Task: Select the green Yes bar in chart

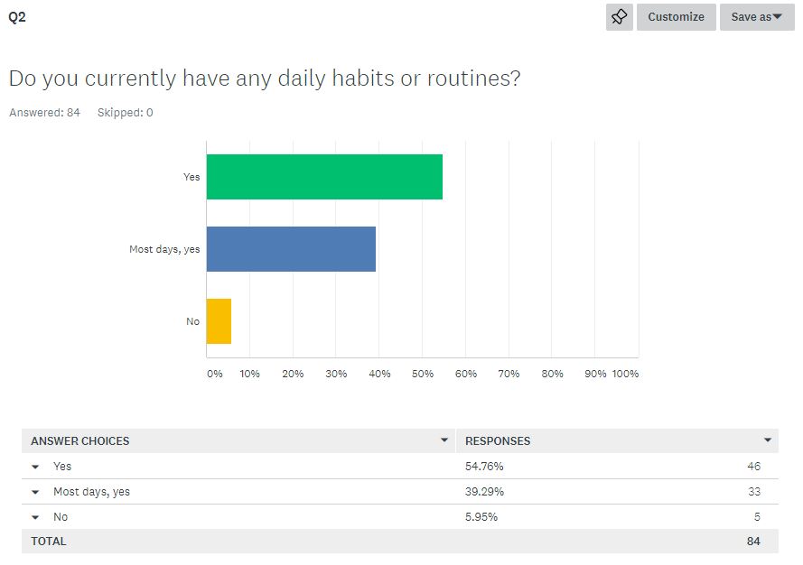Action: coord(324,177)
